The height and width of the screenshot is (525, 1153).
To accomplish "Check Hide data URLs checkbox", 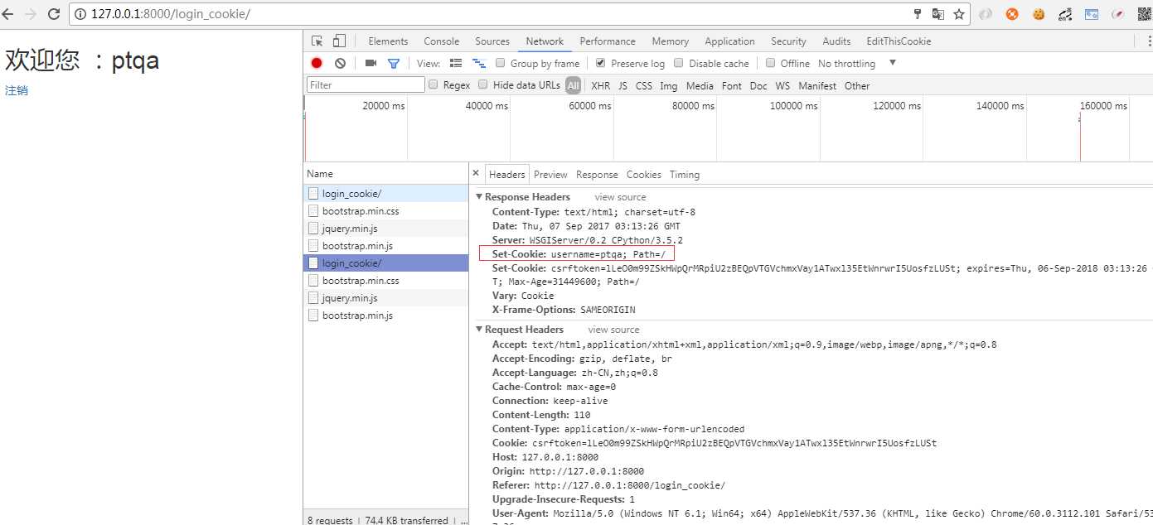I will 483,84.
